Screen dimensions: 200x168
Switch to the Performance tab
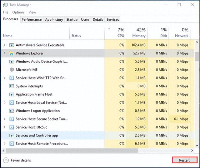pos(32,19)
